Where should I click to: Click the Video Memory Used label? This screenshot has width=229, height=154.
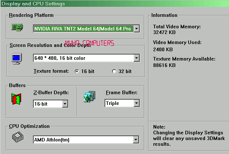[177, 43]
